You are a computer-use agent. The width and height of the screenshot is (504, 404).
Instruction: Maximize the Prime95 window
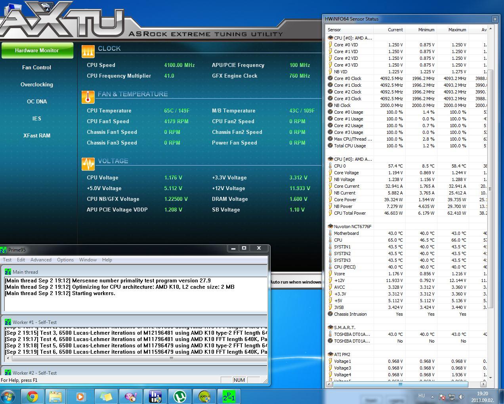tap(244, 248)
